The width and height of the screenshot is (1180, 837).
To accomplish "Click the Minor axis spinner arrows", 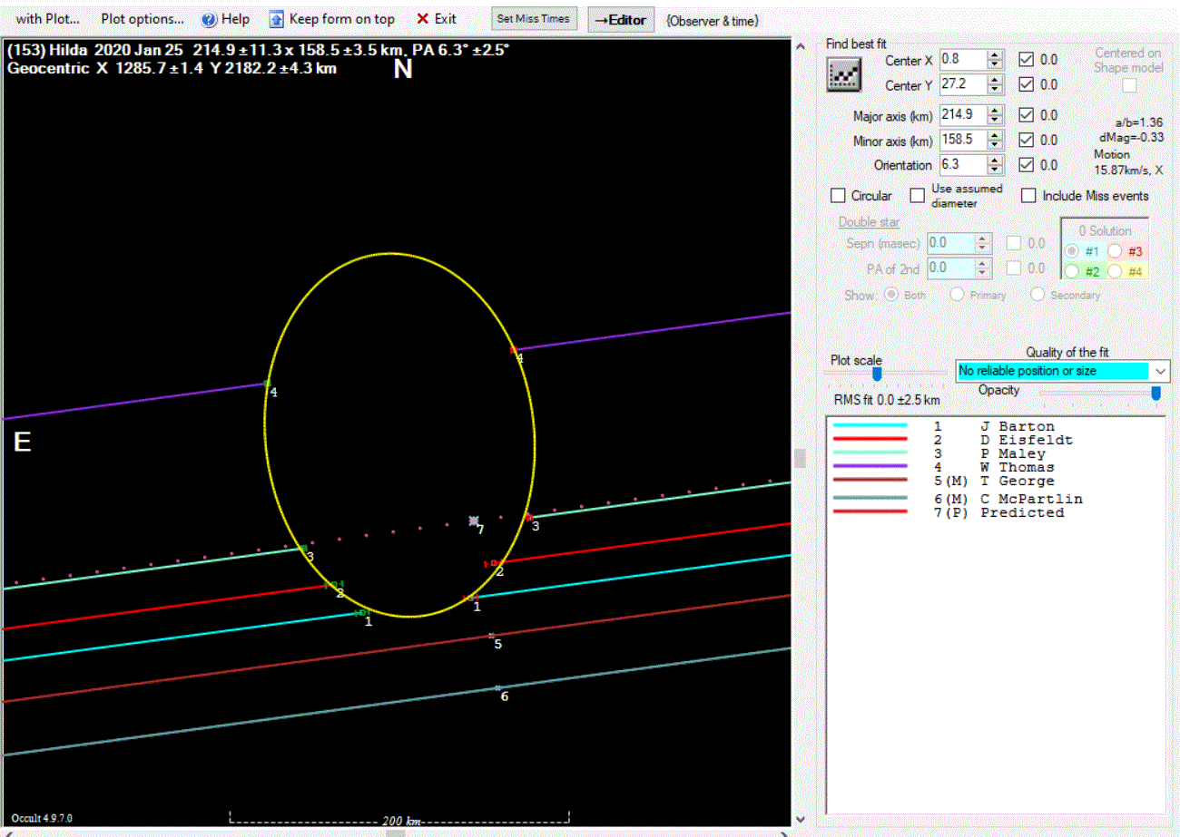I will click(x=996, y=140).
